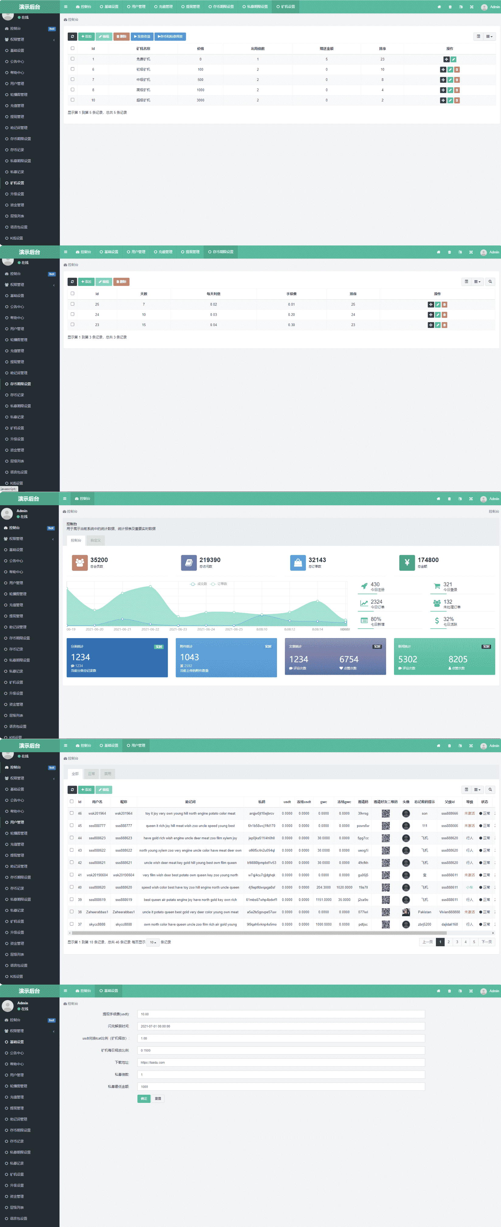Click the edit pencil in 免费矿机 row

(453, 60)
